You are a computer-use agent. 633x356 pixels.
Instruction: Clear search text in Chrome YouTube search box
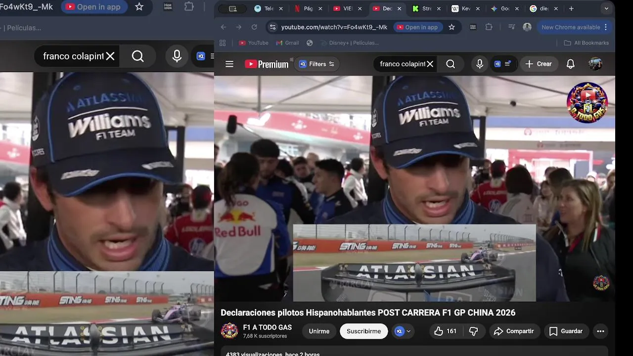[430, 64]
